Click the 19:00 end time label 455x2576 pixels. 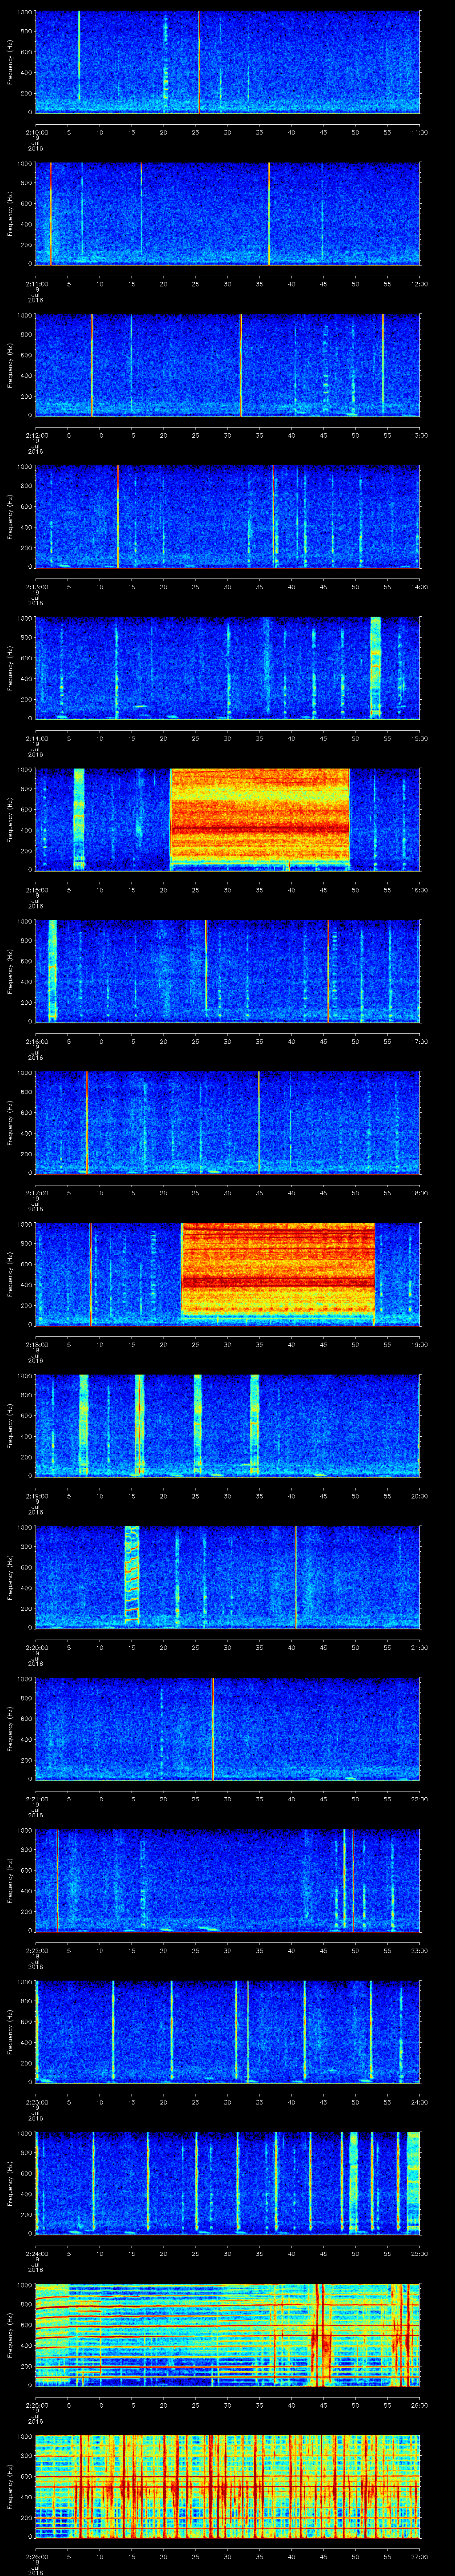419,1344
